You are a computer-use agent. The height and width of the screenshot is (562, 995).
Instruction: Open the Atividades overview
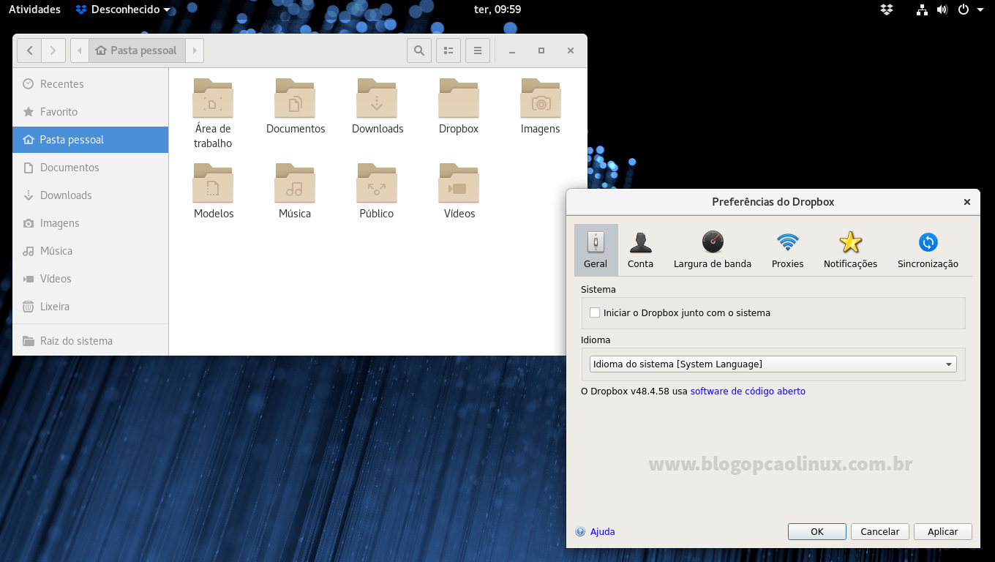click(34, 10)
